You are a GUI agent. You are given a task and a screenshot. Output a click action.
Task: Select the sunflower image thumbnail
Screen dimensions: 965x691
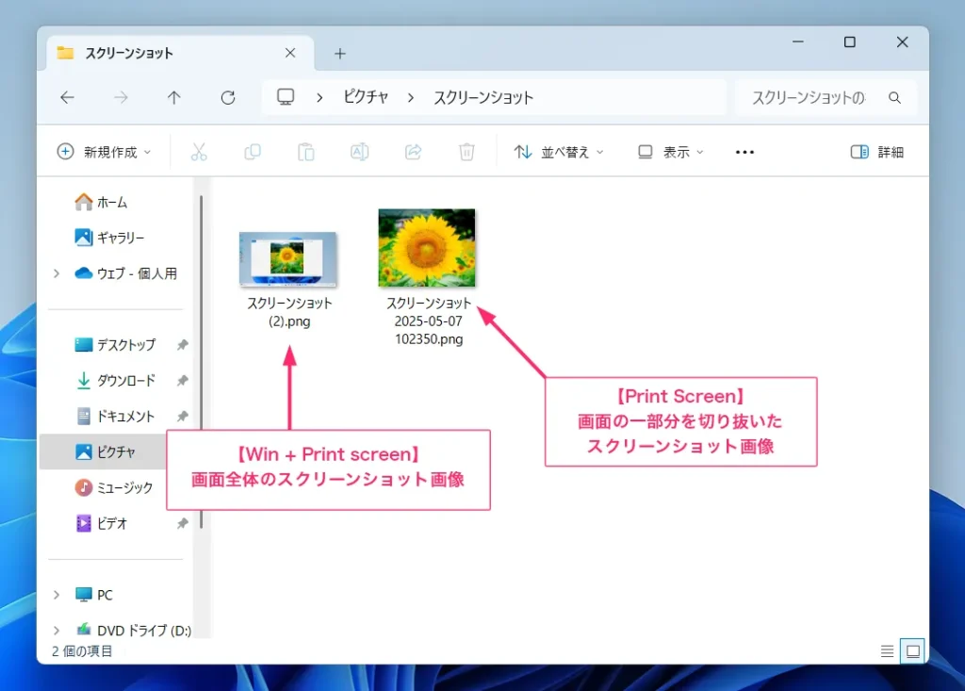(427, 248)
